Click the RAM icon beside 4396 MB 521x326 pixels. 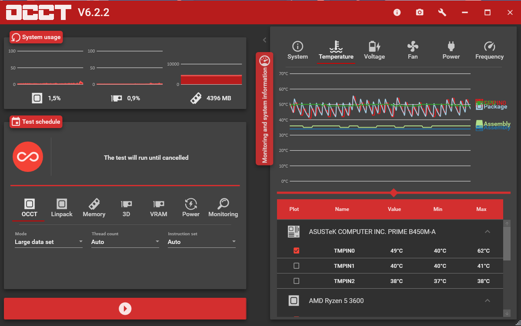(196, 98)
